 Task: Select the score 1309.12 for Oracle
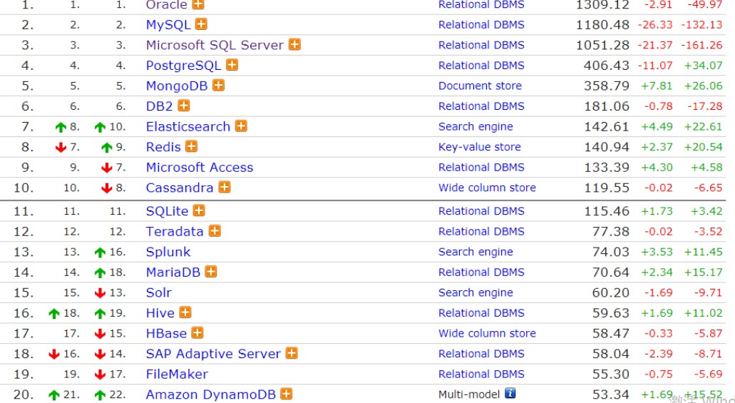point(602,5)
